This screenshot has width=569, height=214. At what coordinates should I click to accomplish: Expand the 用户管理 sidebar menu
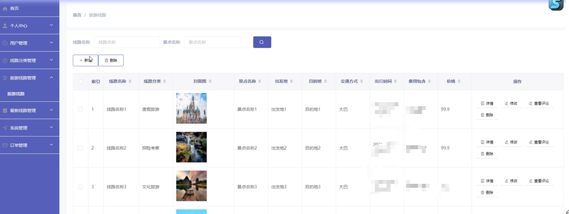(30, 43)
